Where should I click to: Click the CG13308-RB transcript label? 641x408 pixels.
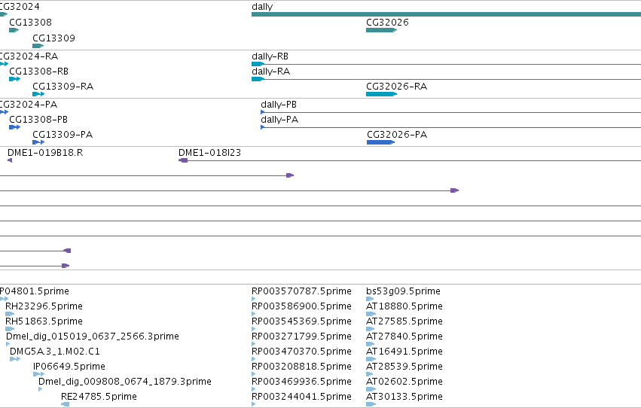[39, 72]
